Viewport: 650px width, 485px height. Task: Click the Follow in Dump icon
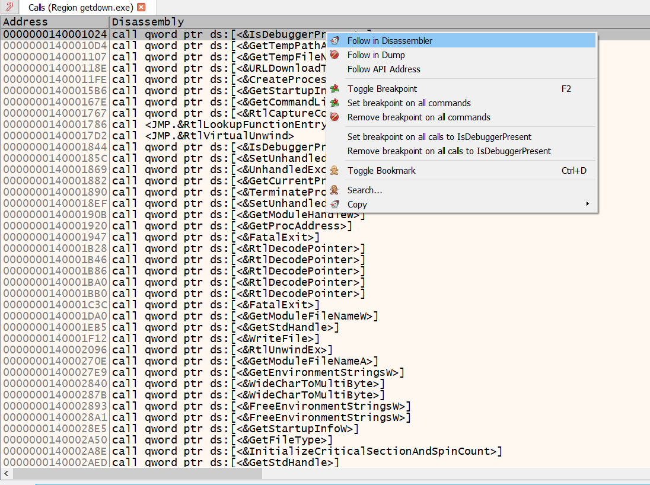[335, 55]
